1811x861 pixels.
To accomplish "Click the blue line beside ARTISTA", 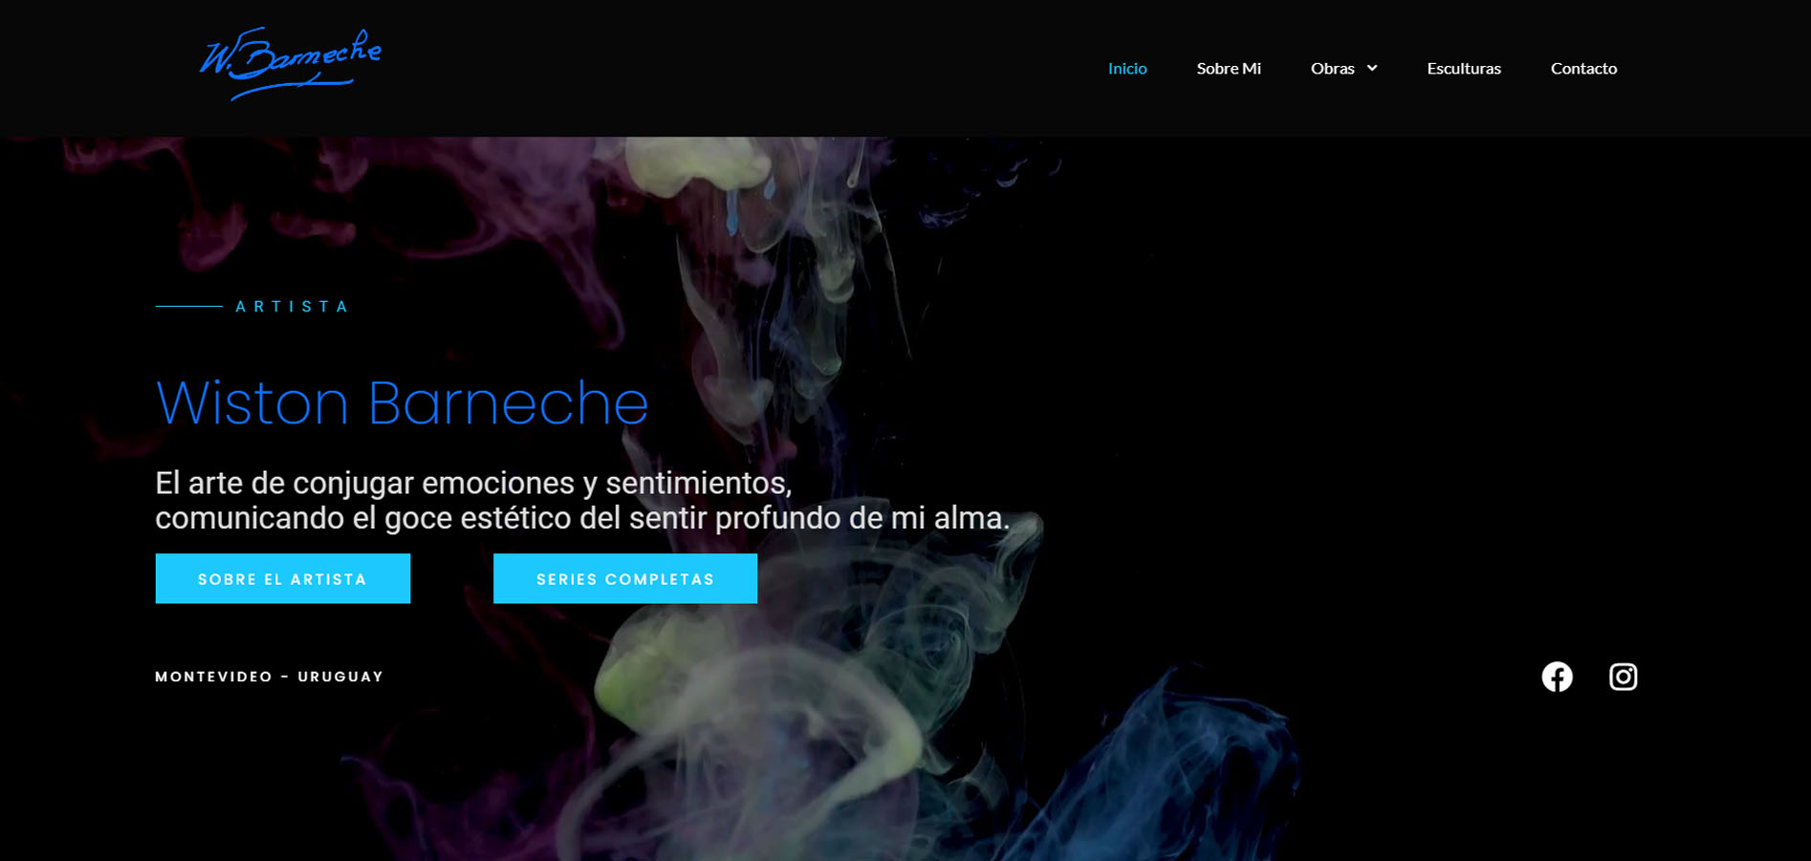I will point(188,306).
